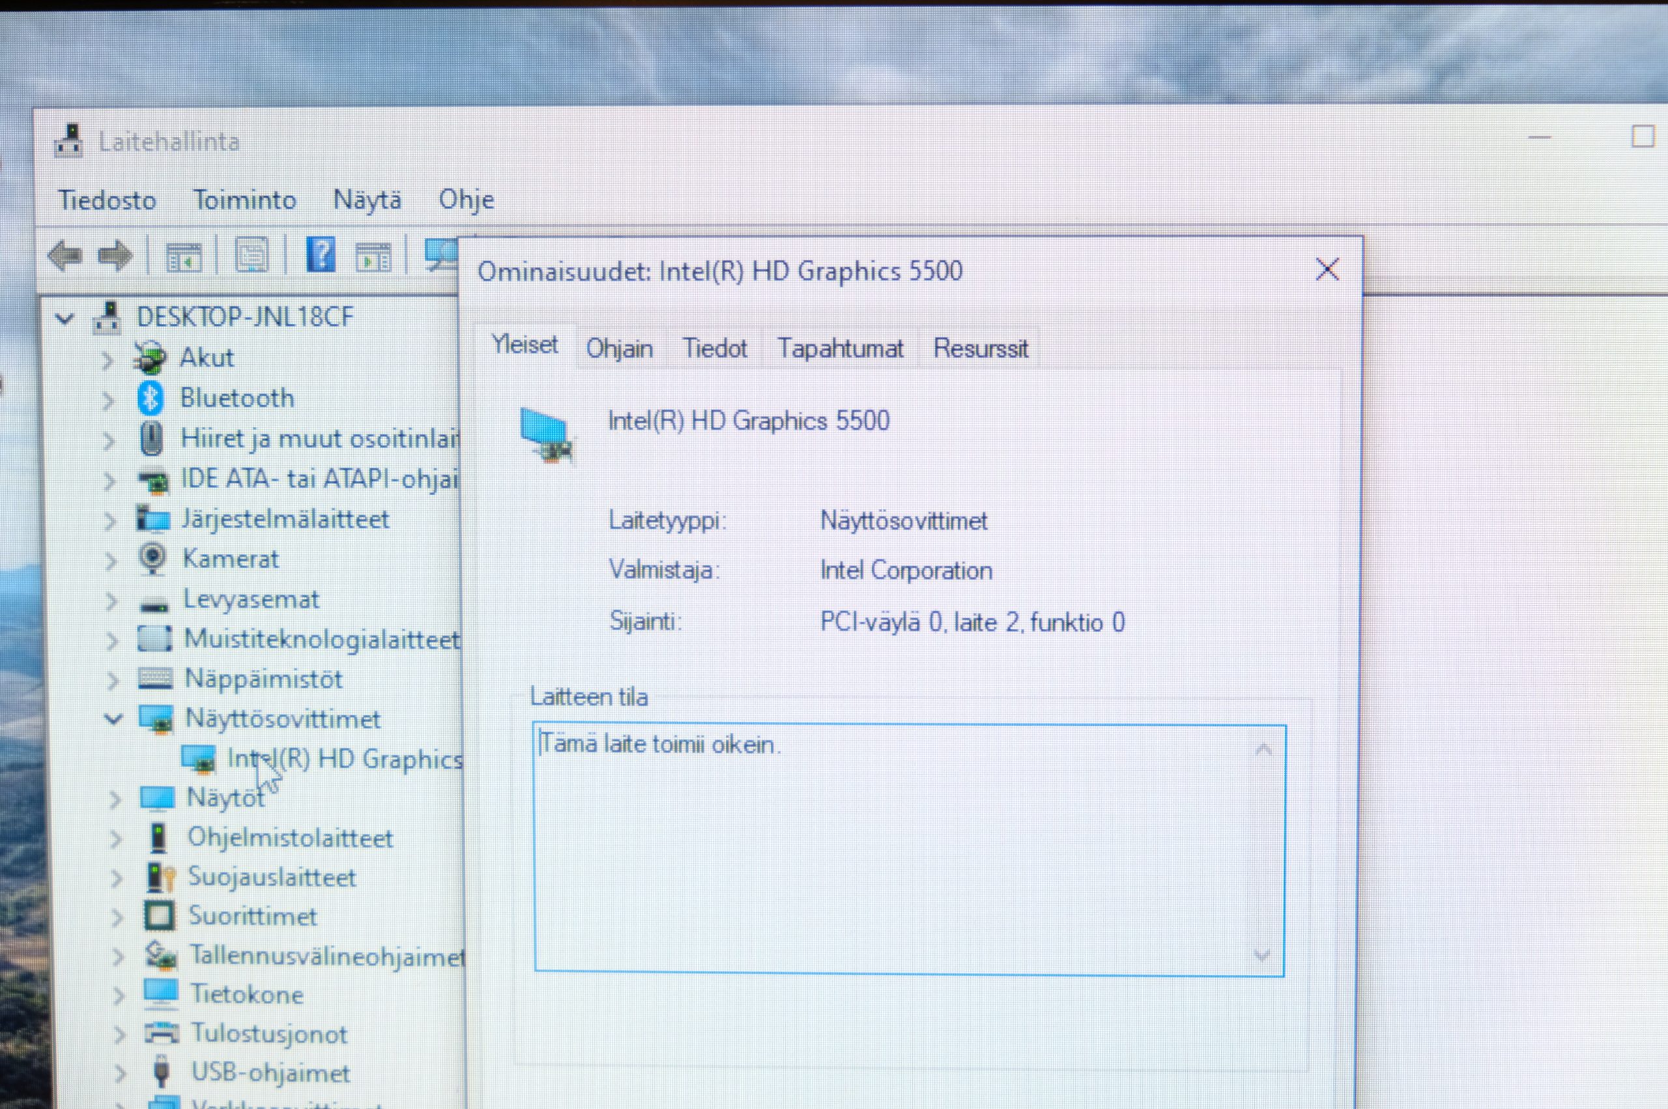1668x1109 pixels.
Task: Collapse the Näyttösovittimet category
Action: 113,719
